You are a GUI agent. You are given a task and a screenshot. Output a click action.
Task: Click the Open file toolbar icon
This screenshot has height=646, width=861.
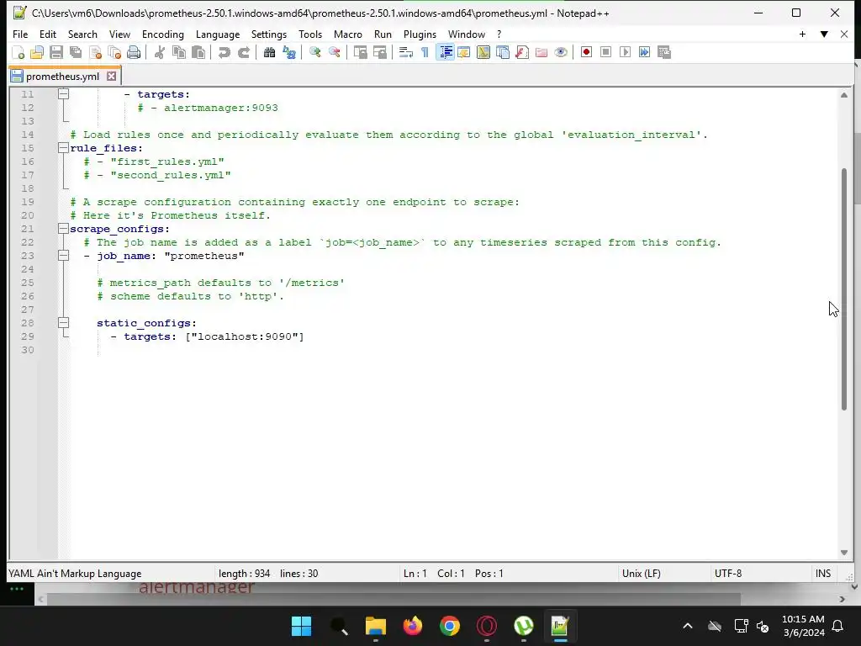pos(37,52)
